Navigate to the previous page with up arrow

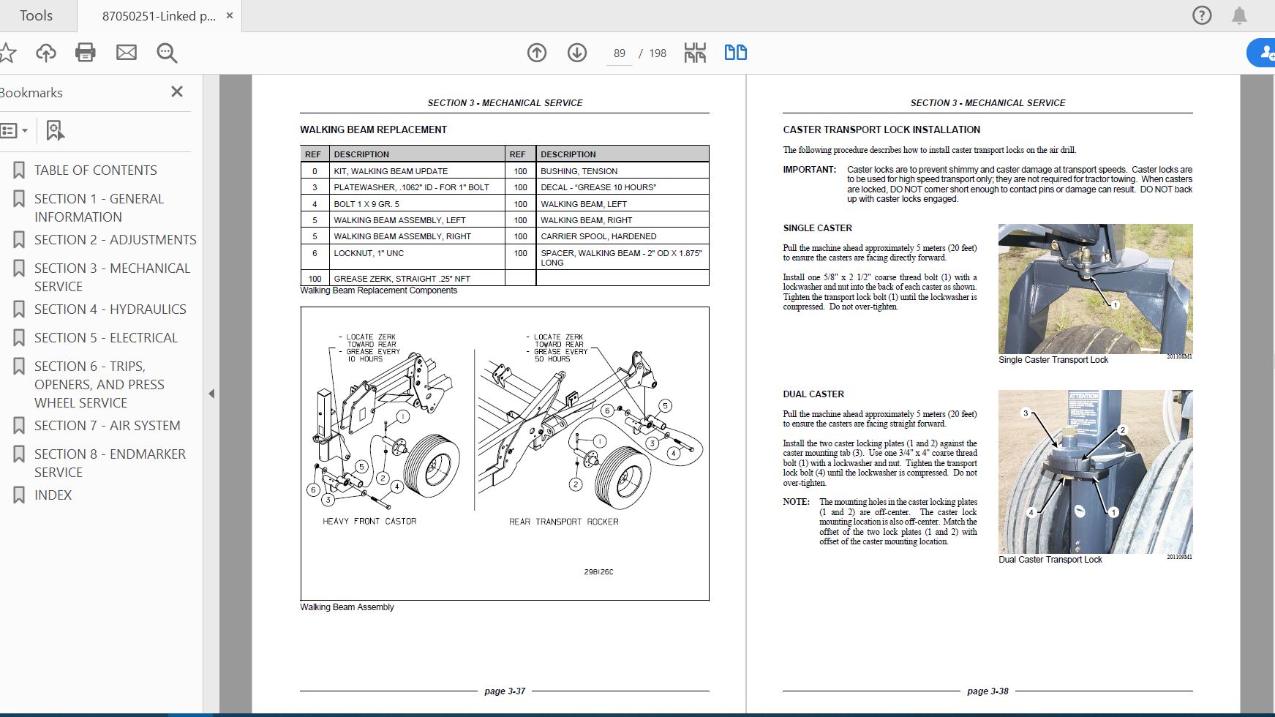536,52
